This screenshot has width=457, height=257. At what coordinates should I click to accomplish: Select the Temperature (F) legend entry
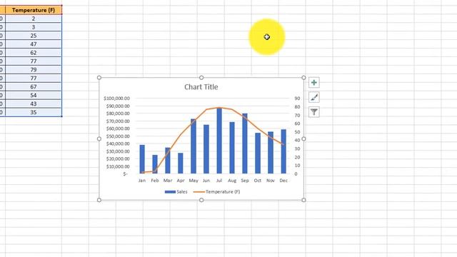(x=216, y=192)
